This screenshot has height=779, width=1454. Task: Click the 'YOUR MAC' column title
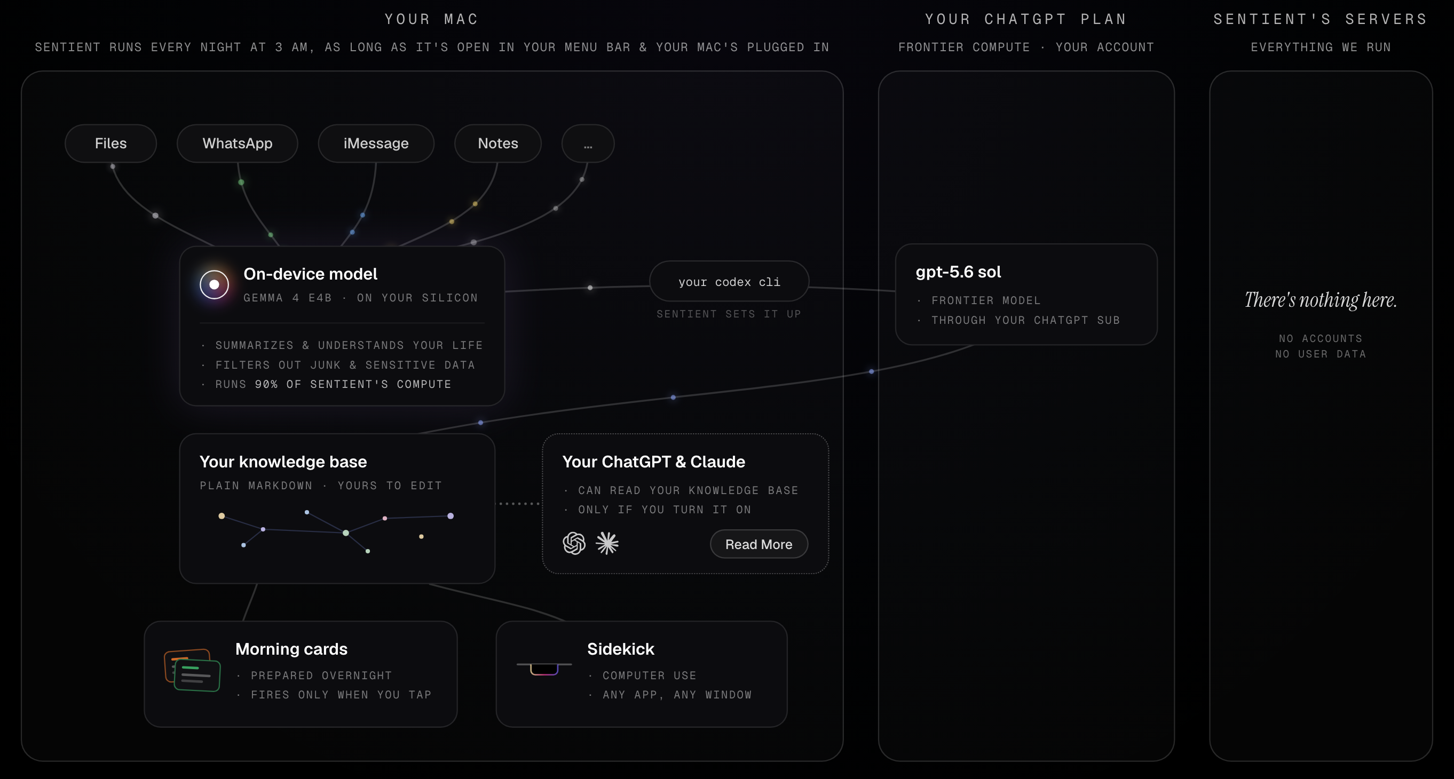tap(432, 19)
